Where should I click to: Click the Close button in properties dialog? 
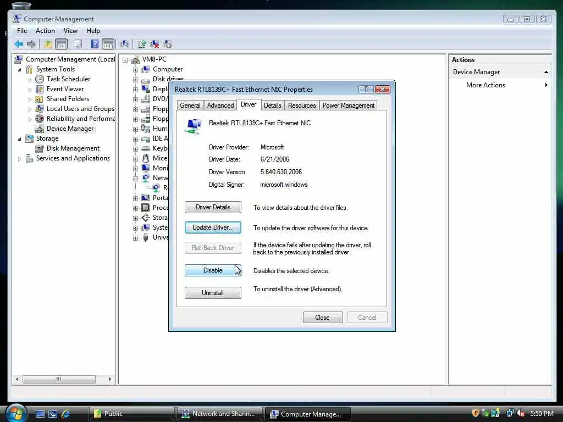coord(323,318)
